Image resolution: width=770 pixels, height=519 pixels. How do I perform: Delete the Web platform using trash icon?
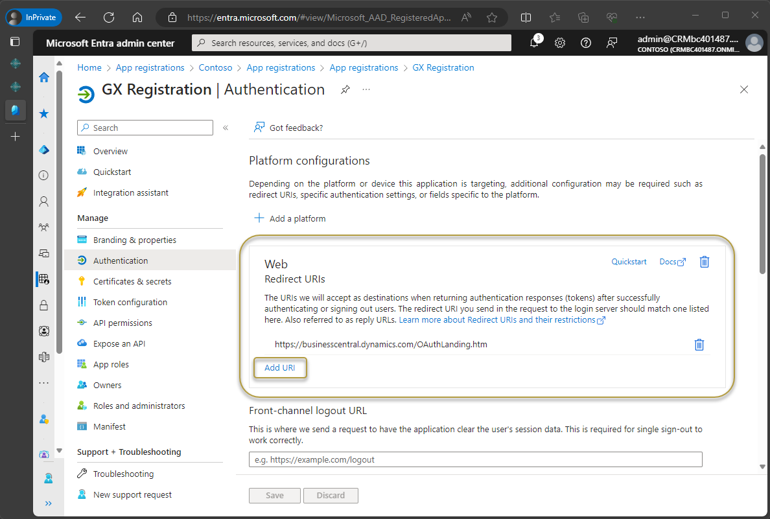point(705,262)
